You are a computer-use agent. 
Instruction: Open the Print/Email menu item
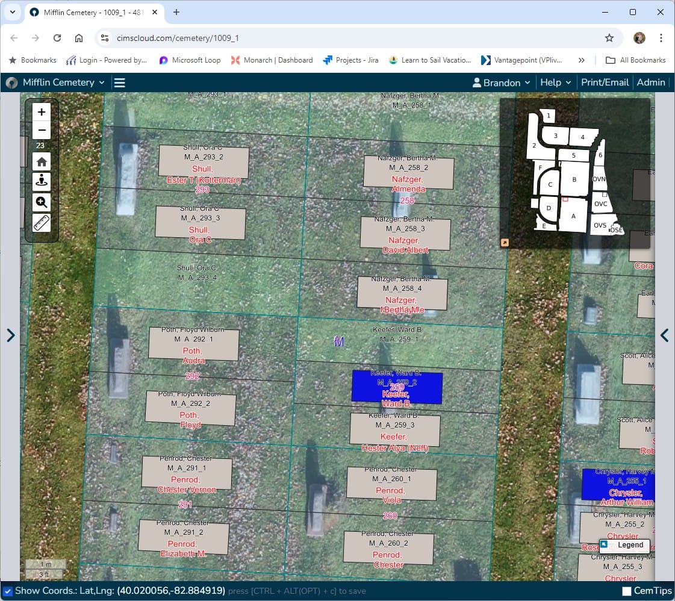605,83
